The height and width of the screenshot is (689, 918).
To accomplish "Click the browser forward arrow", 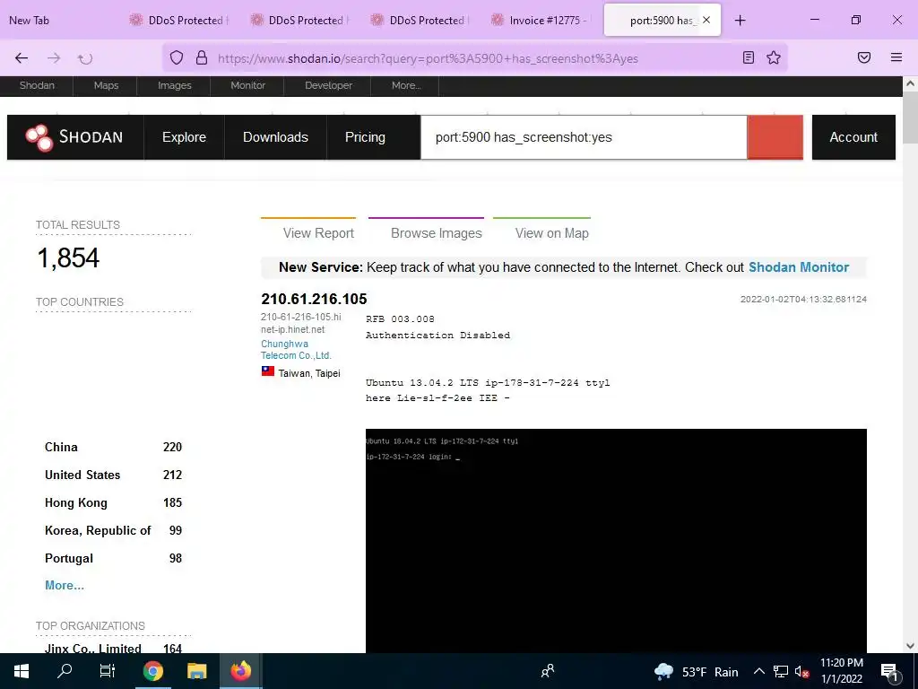I will [x=54, y=58].
